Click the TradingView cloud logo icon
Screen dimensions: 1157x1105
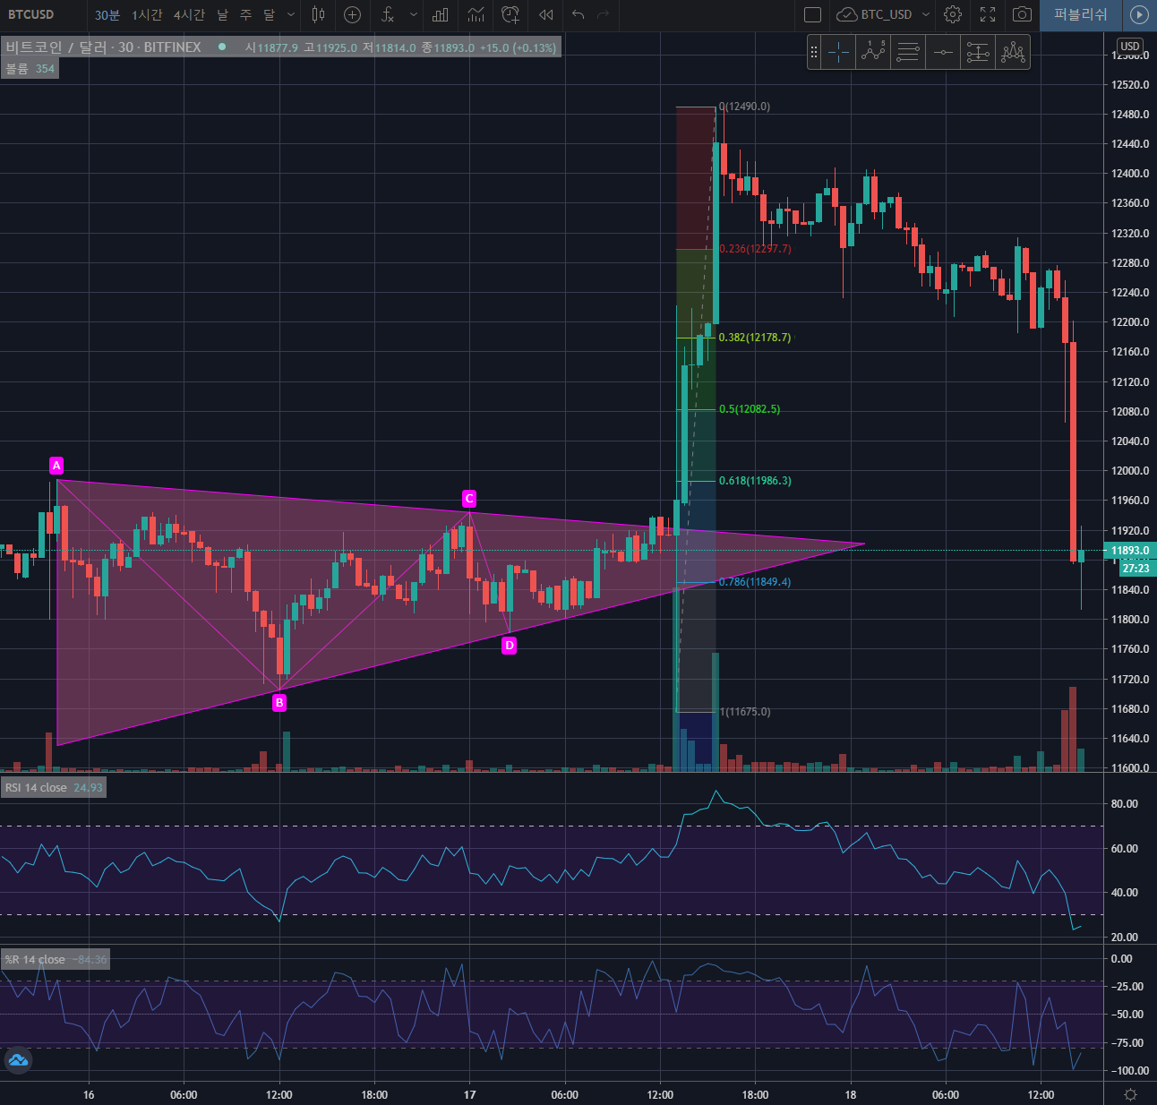click(x=17, y=1061)
